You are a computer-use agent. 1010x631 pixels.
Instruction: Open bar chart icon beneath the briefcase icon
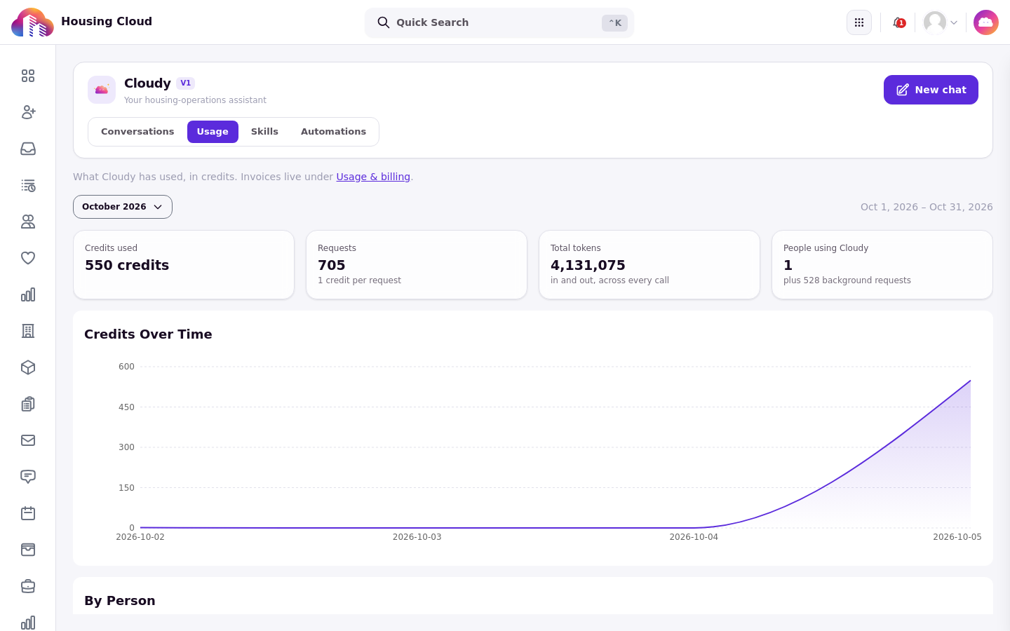point(28,623)
